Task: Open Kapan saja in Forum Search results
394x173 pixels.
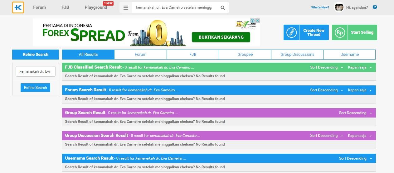Action: pyautogui.click(x=360, y=90)
